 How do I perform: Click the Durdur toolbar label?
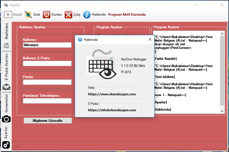click(57, 15)
